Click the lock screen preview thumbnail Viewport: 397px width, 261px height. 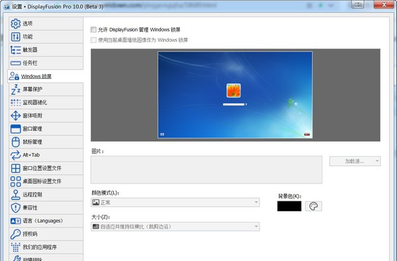(235, 95)
